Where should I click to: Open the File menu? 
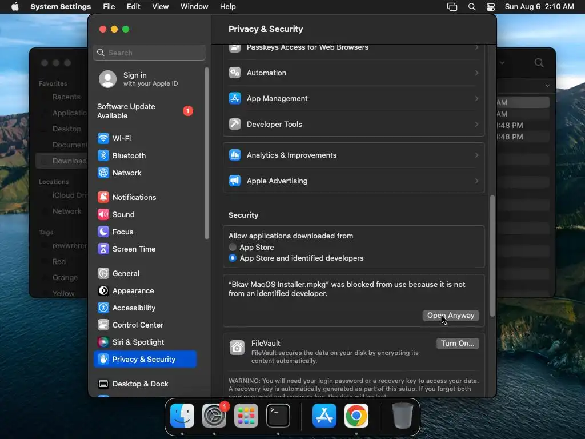109,7
